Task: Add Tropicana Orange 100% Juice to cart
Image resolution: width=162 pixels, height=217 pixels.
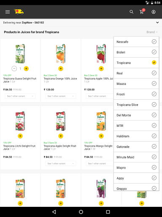Action: click(61, 69)
